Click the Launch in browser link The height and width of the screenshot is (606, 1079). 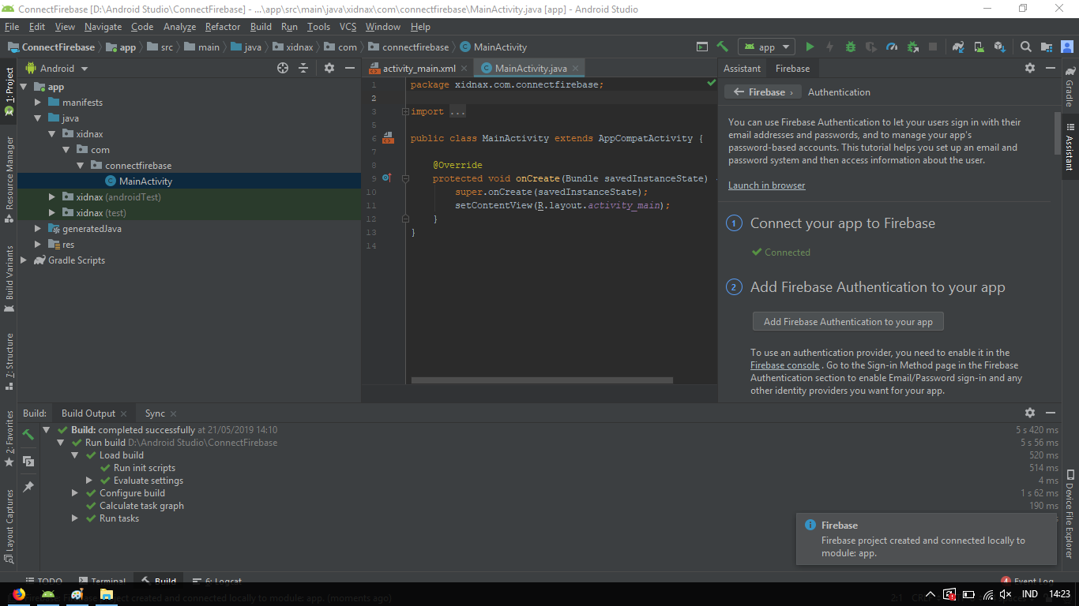coord(767,185)
